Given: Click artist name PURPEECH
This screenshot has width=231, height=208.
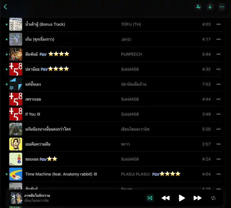Looking at the screenshot, I should pyautogui.click(x=131, y=54).
